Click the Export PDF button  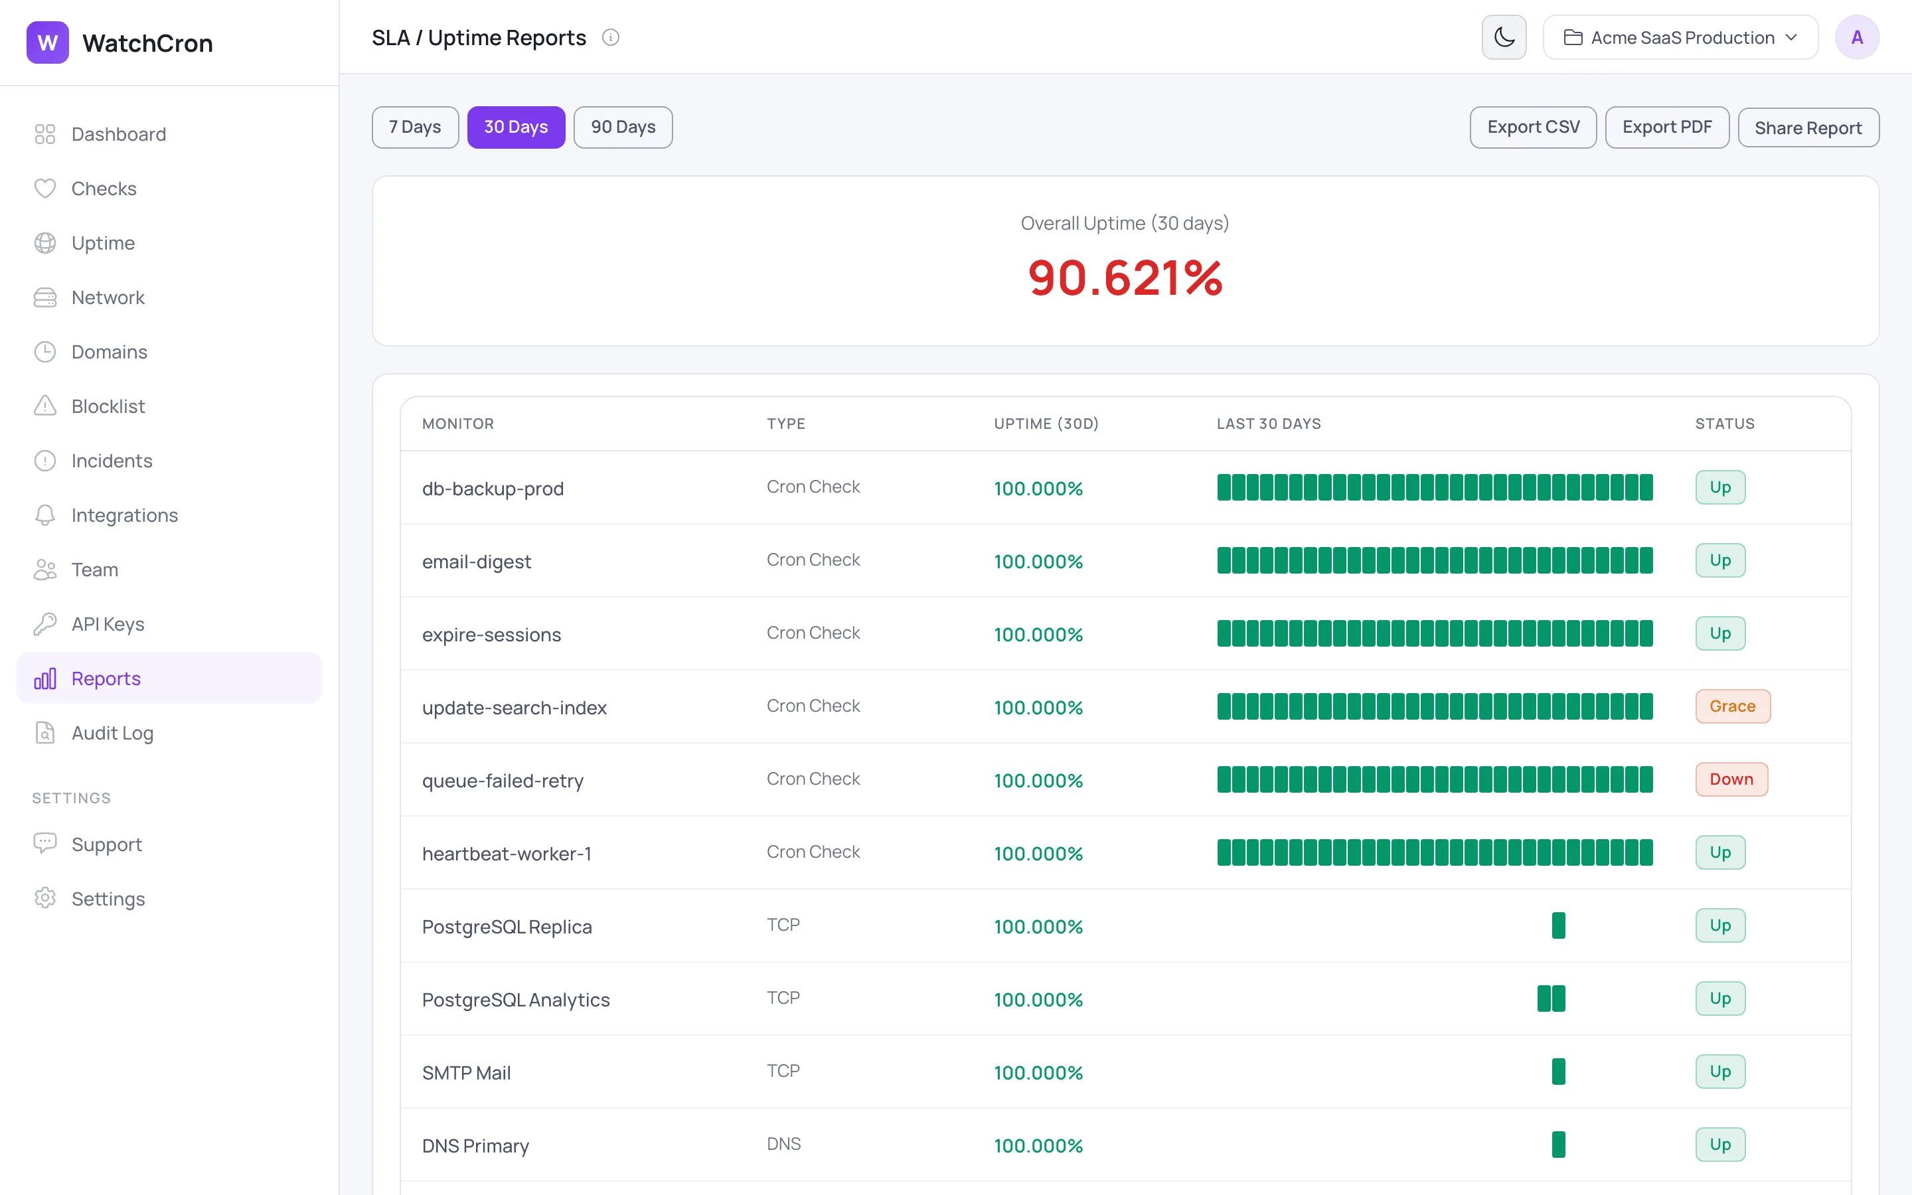pos(1667,127)
